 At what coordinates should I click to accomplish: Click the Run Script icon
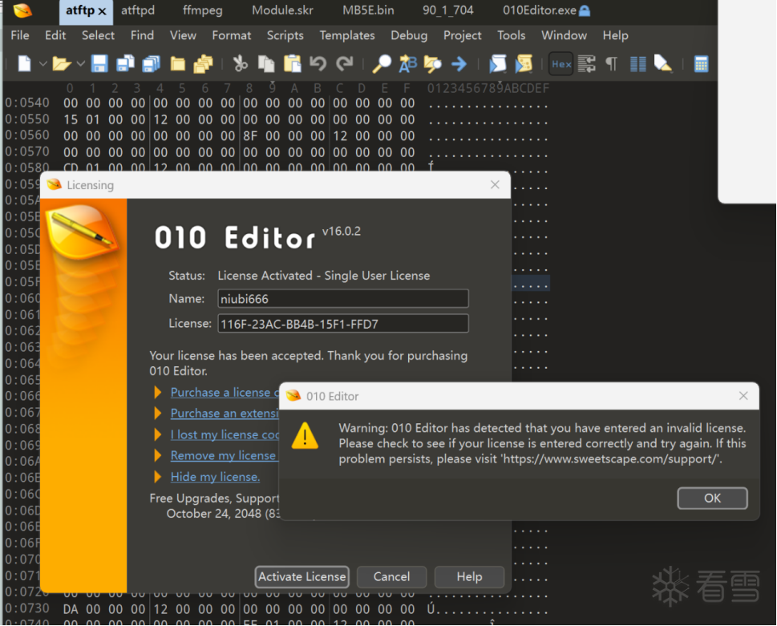tap(497, 64)
